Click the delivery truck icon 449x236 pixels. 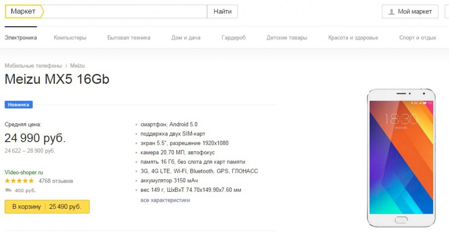[x=8, y=190]
